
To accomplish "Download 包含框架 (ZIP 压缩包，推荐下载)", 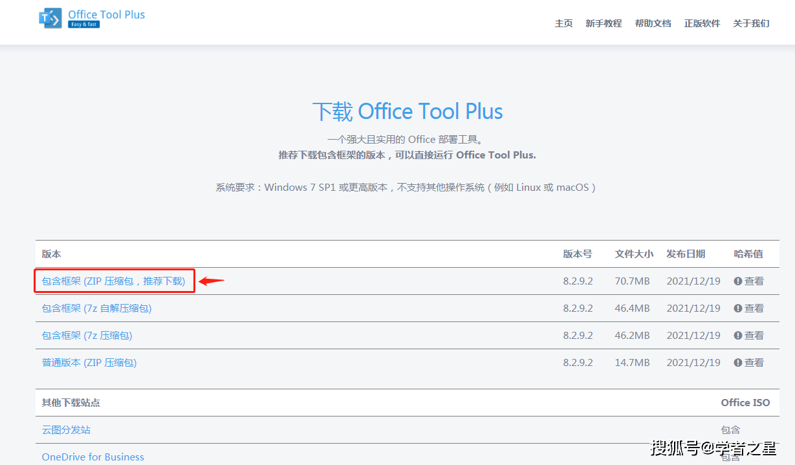I will tap(113, 281).
